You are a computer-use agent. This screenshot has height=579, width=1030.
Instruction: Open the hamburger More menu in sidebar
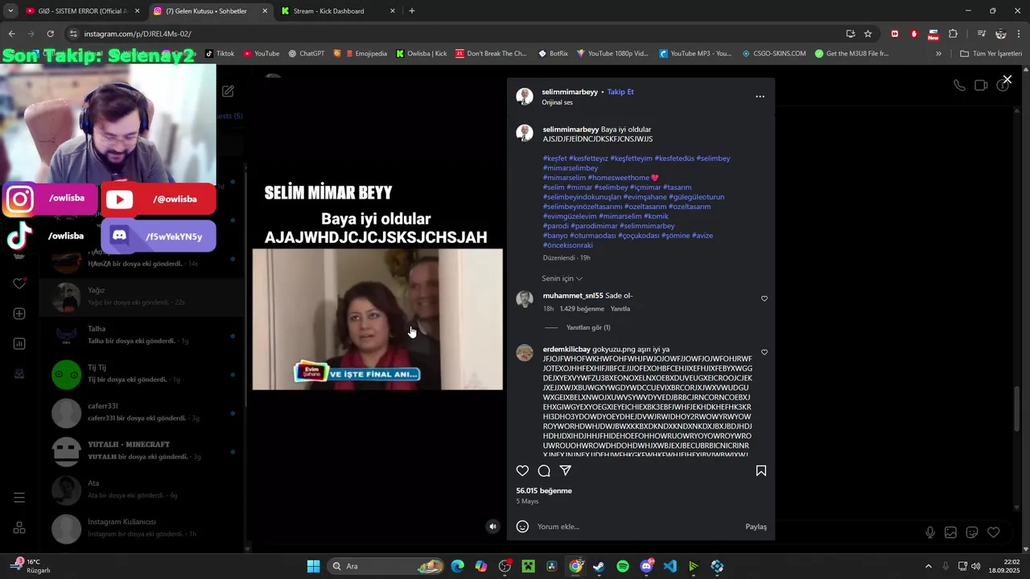pyautogui.click(x=19, y=498)
